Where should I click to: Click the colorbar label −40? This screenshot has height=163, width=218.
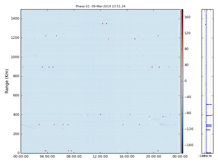point(188,97)
